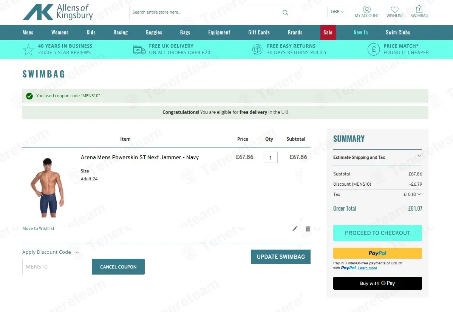The height and width of the screenshot is (312, 453).
Task: Open the Racing menu
Action: coord(121,33)
